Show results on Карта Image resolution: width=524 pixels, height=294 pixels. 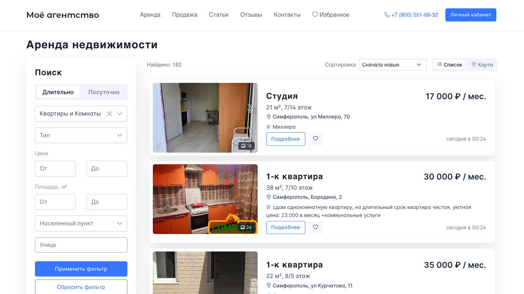pos(482,65)
